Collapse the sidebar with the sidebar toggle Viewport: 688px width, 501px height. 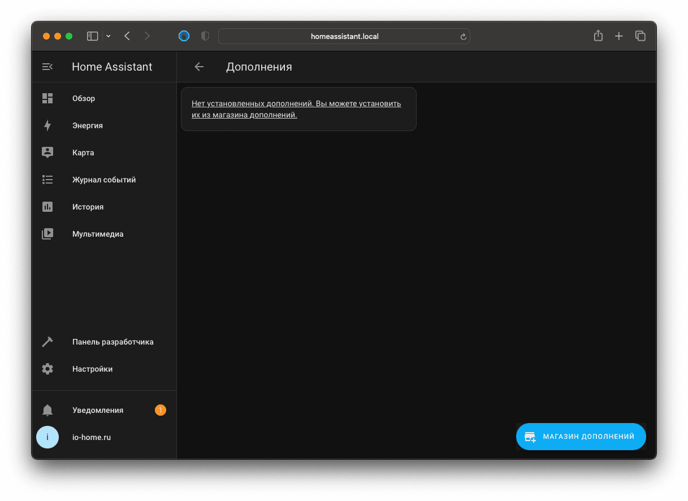[47, 67]
